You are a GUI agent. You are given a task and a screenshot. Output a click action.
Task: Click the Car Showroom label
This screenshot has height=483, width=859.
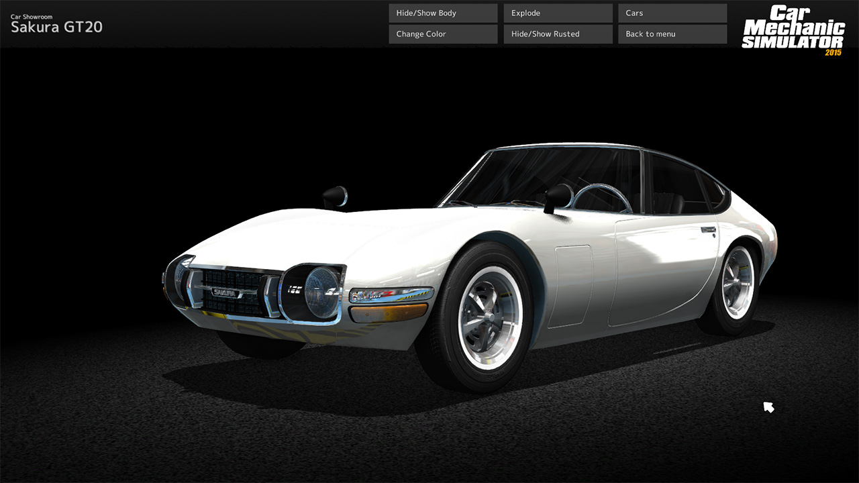point(32,17)
